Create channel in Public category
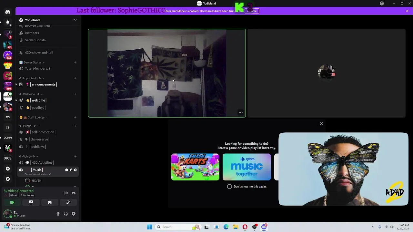Screen dimensions: 413x232 tap(75, 126)
